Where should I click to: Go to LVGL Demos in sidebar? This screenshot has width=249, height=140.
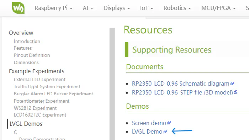click(x=26, y=124)
